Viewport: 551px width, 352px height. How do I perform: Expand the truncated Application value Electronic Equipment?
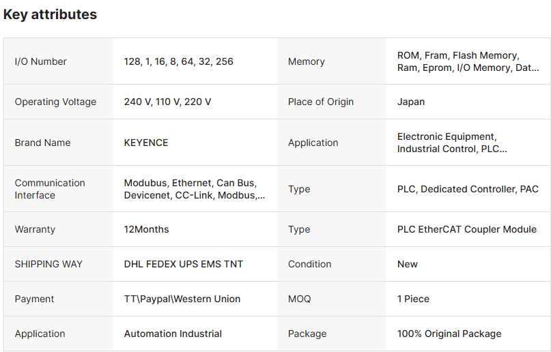pyautogui.click(x=451, y=143)
